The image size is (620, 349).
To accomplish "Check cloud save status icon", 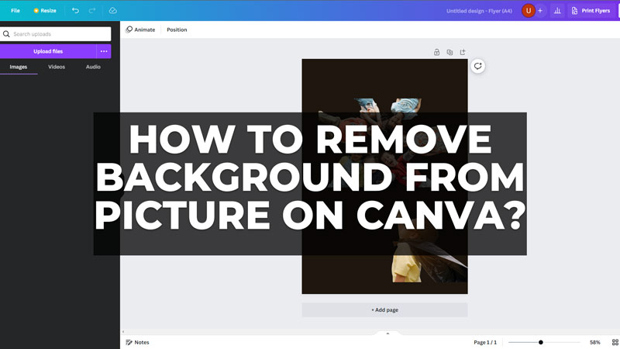I will [112, 11].
